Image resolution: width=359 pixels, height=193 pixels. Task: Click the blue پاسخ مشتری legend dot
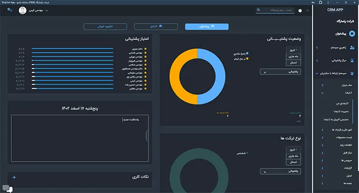pyautogui.click(x=247, y=53)
